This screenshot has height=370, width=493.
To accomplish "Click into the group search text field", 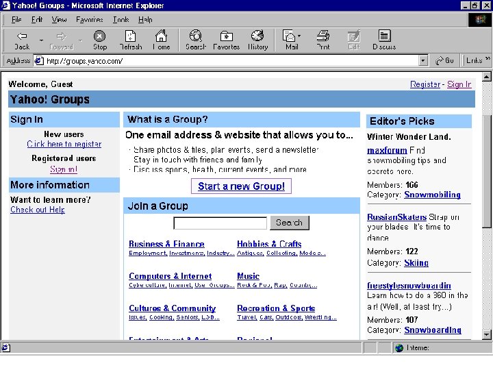I will (x=220, y=223).
